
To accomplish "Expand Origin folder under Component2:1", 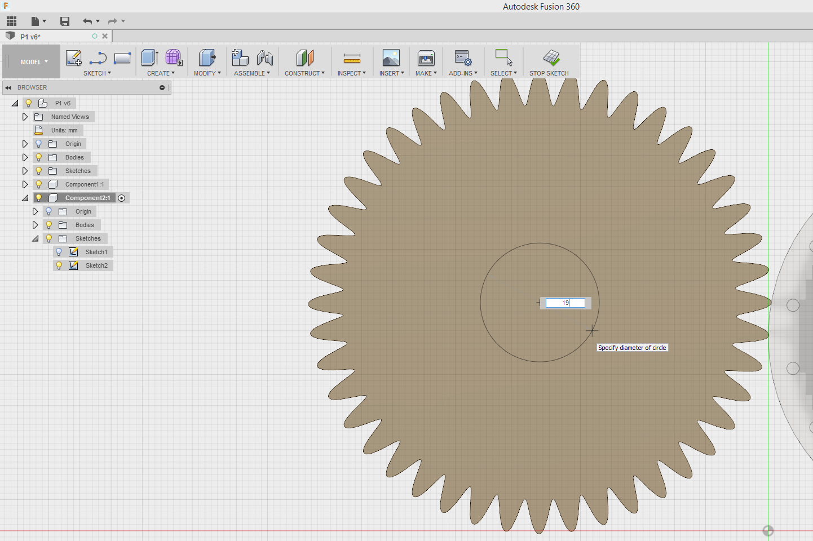I will pos(35,211).
